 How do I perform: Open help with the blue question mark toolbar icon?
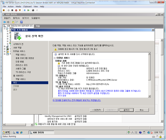click(x=22, y=22)
